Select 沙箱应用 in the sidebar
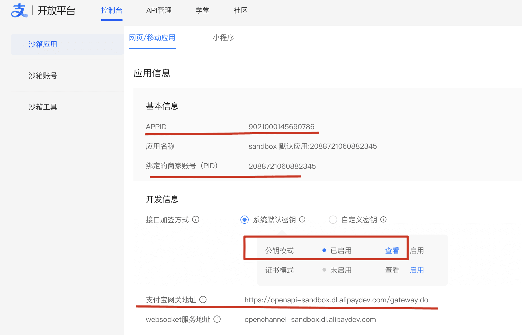 (67, 44)
